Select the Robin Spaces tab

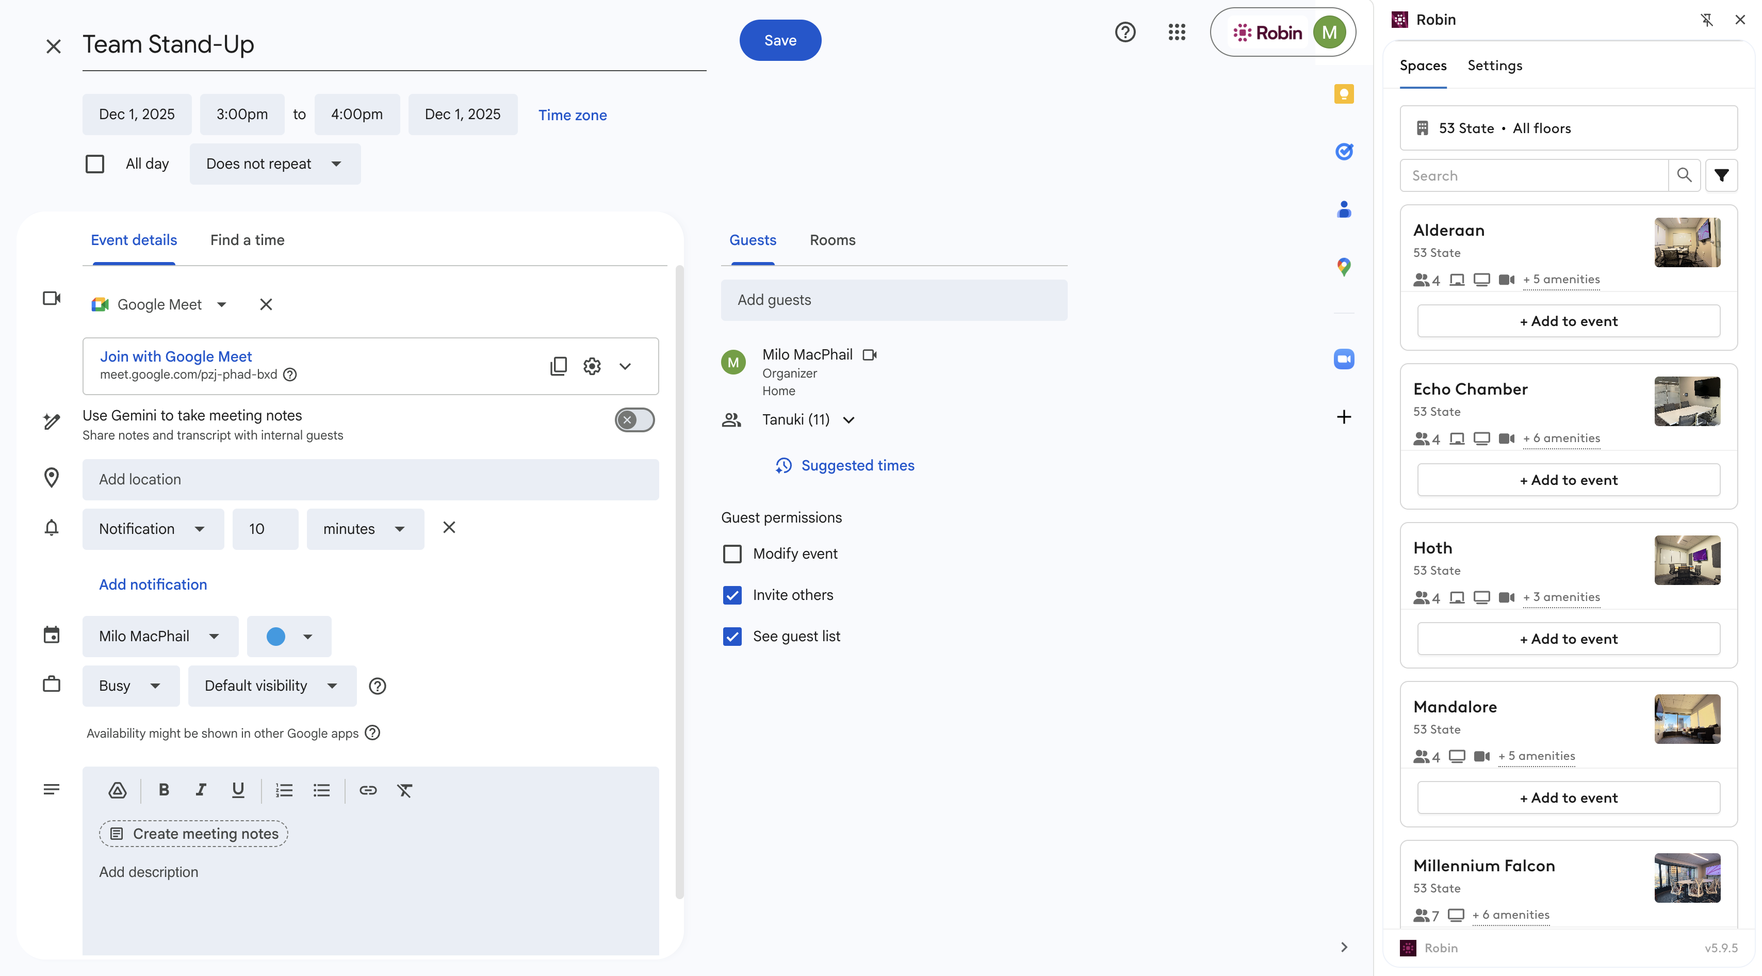point(1423,65)
